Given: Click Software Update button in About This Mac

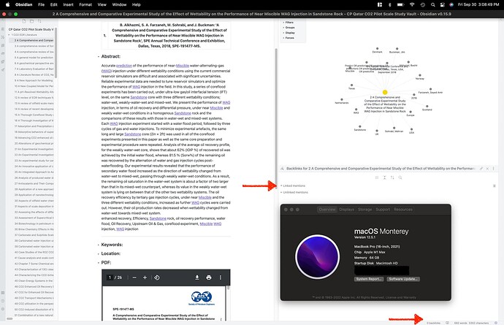Looking at the screenshot, I should (x=403, y=279).
